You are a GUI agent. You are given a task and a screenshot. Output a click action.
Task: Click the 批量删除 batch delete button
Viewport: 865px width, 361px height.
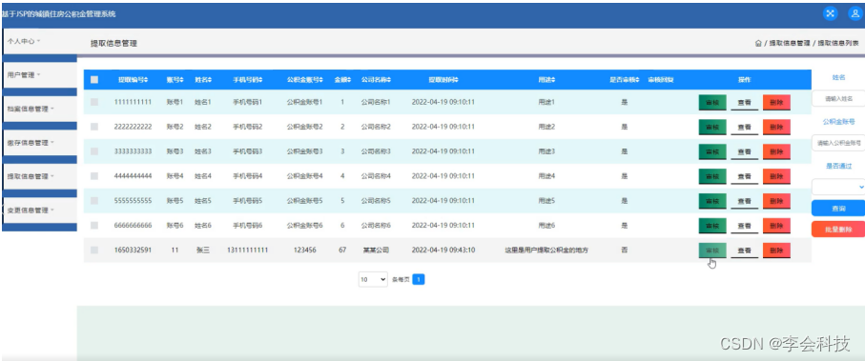click(838, 230)
